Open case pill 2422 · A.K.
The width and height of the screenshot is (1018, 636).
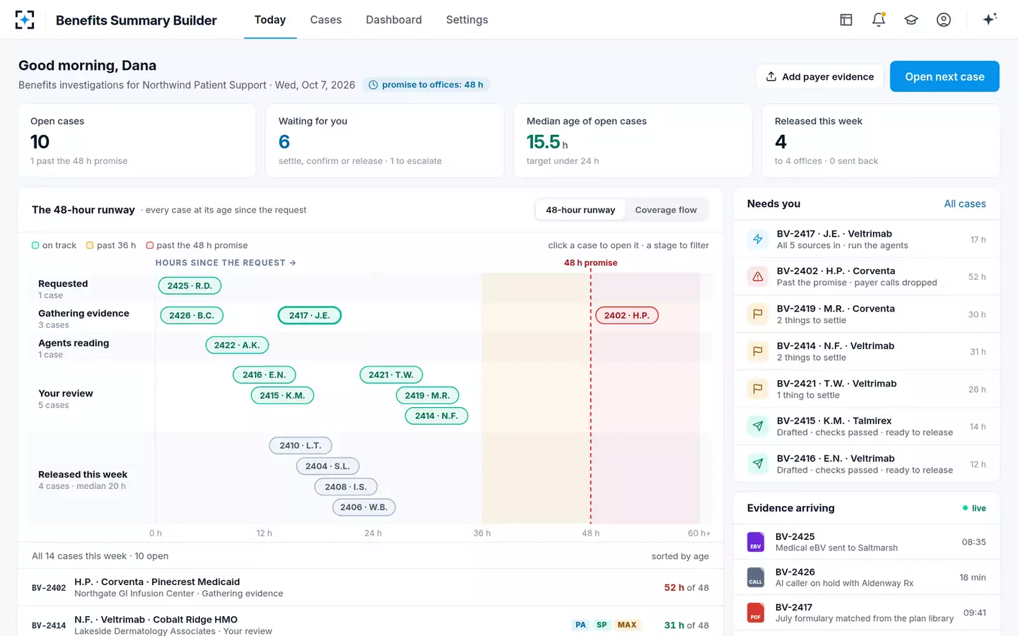[x=237, y=345]
